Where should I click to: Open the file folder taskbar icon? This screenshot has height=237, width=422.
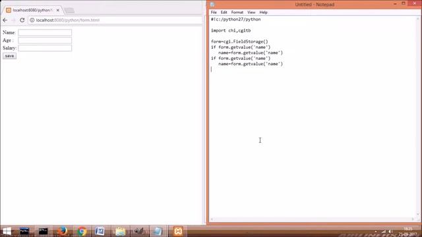point(120,231)
